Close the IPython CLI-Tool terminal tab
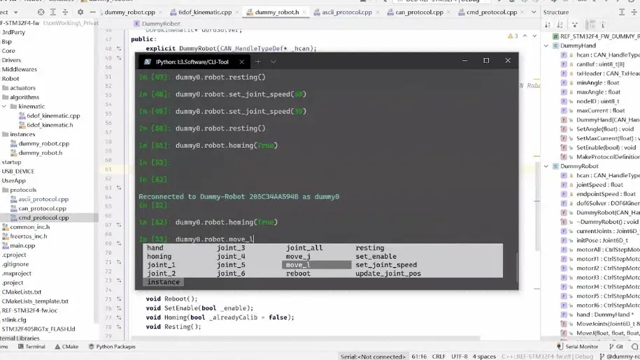The height and width of the screenshot is (360, 640). (241, 62)
